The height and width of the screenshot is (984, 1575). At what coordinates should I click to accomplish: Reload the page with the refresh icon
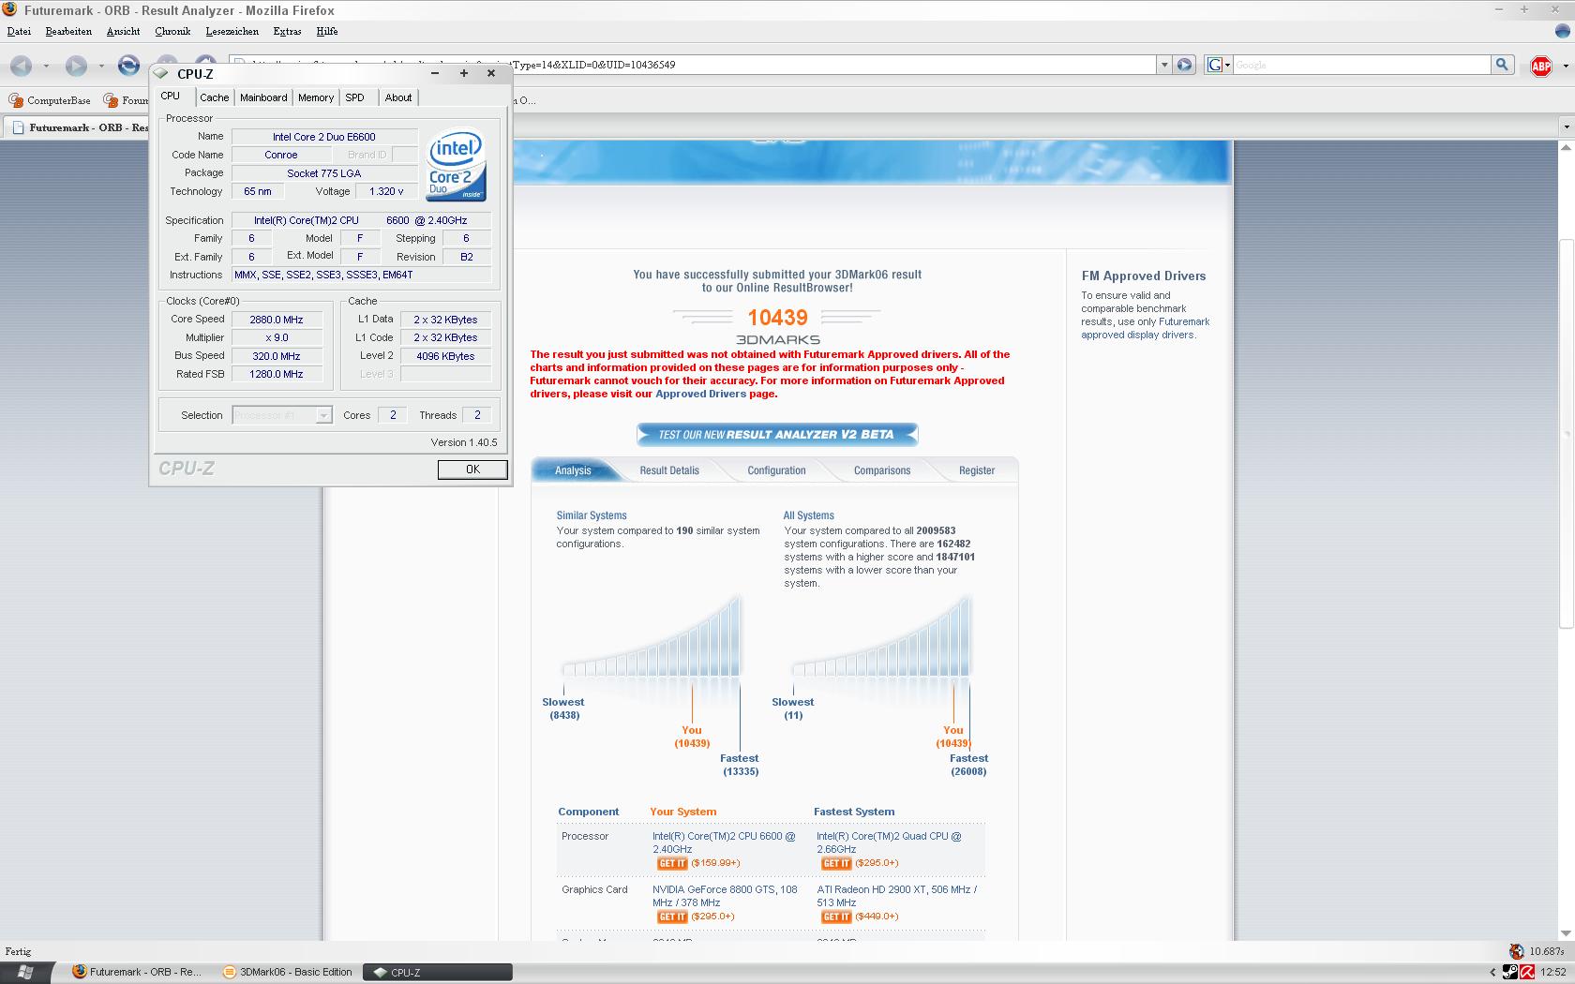[128, 66]
